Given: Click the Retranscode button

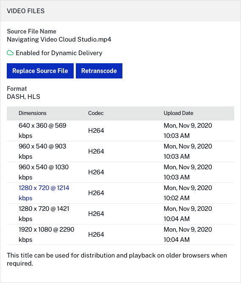Looking at the screenshot, I should (99, 71).
